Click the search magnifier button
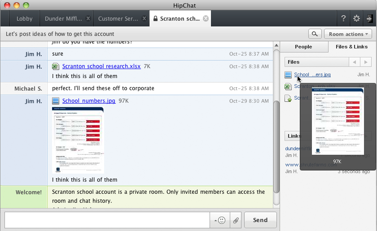 pos(315,34)
